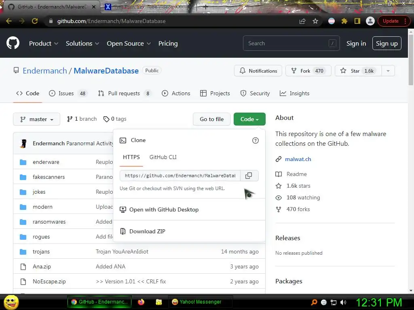This screenshot has height=310, width=414.
Task: Click the Pricing link
Action: point(168,44)
